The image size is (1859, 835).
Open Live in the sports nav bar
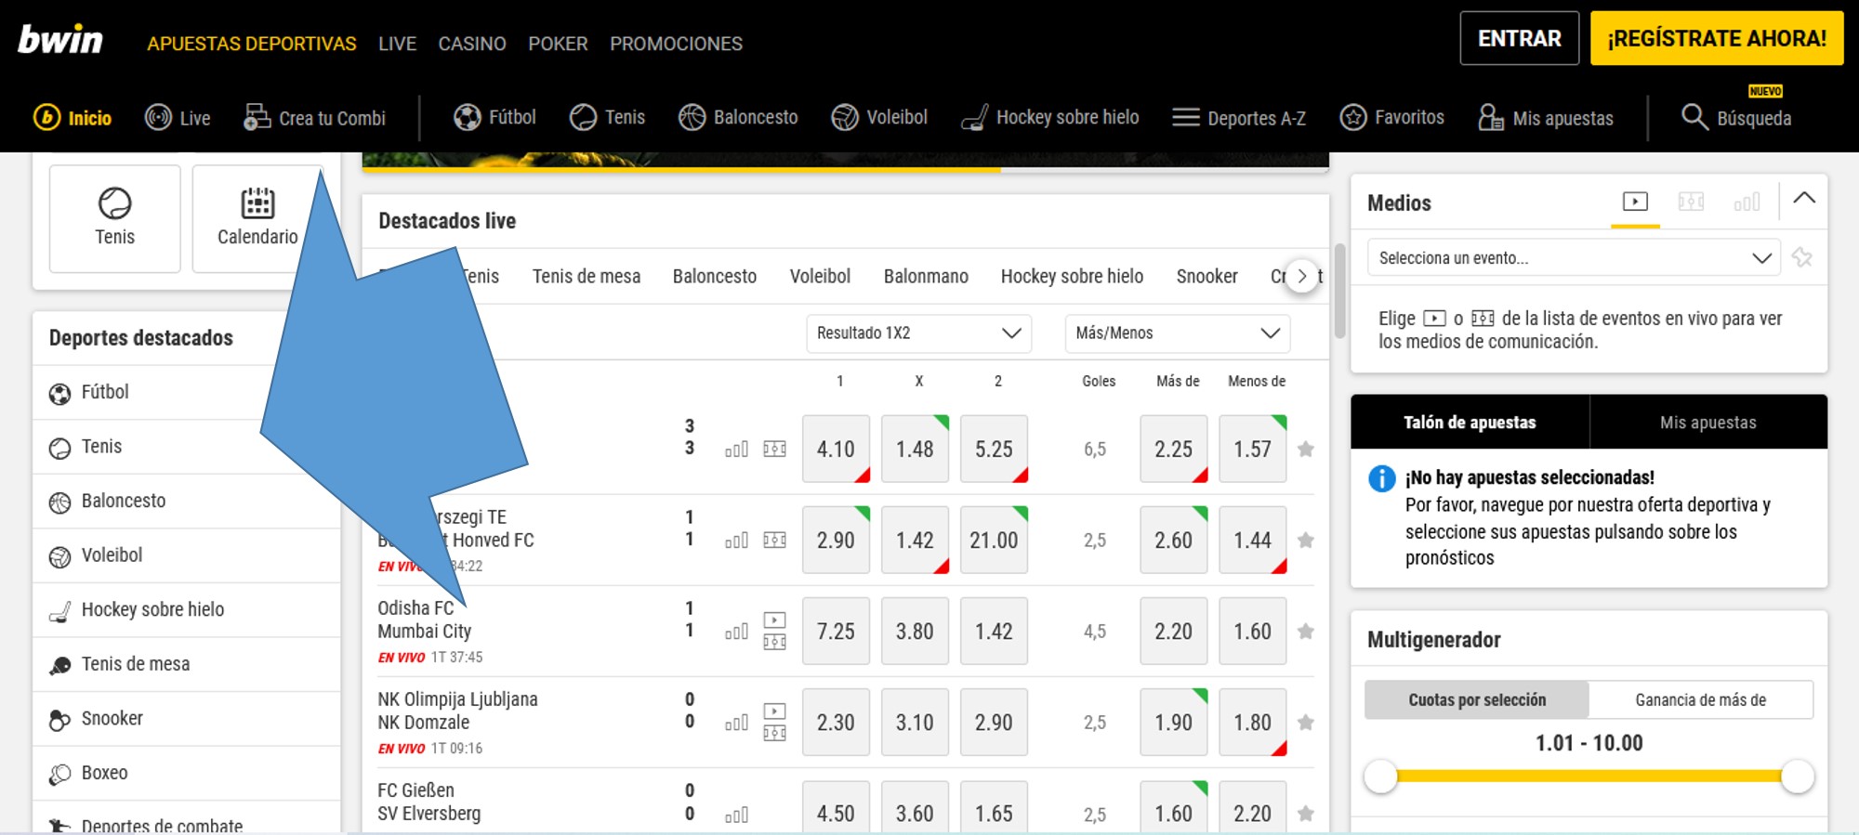point(178,118)
